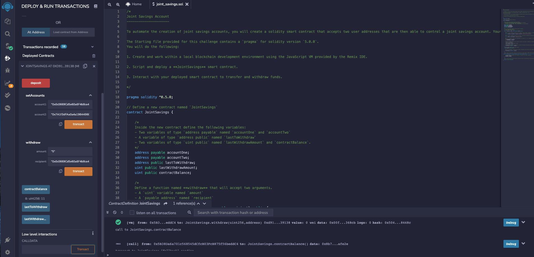This screenshot has height=257, width=534.
Task: Open the Plugin manager
Action: click(x=8, y=240)
